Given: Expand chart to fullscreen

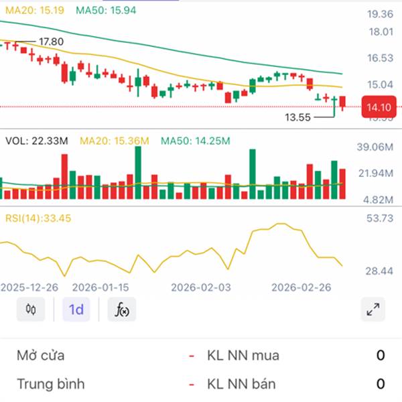Looking at the screenshot, I should click(x=373, y=310).
